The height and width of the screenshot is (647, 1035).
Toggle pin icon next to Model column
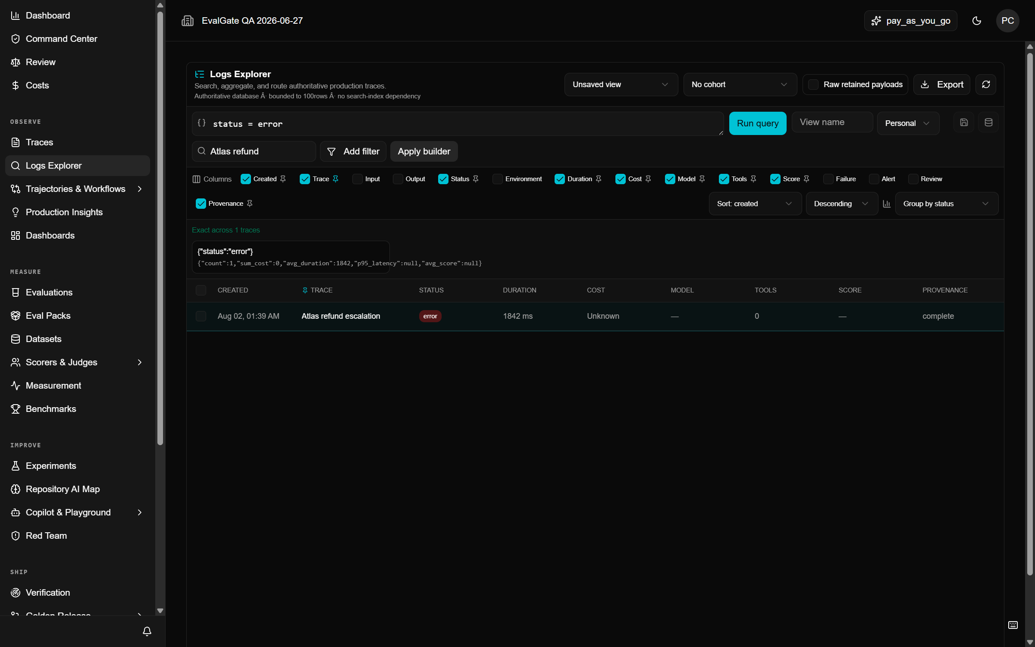(x=702, y=179)
